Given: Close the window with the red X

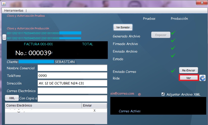Looking at the screenshot, I should click(x=202, y=2).
